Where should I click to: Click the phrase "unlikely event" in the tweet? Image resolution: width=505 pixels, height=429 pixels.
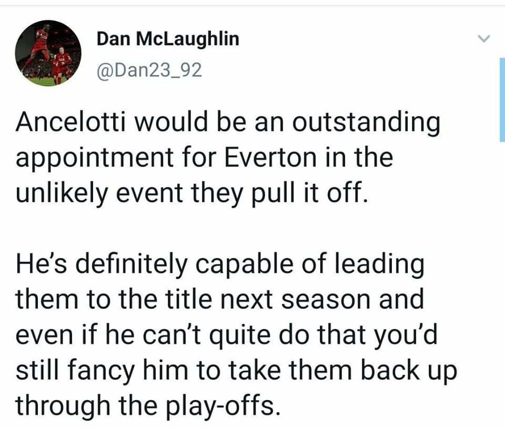106,192
